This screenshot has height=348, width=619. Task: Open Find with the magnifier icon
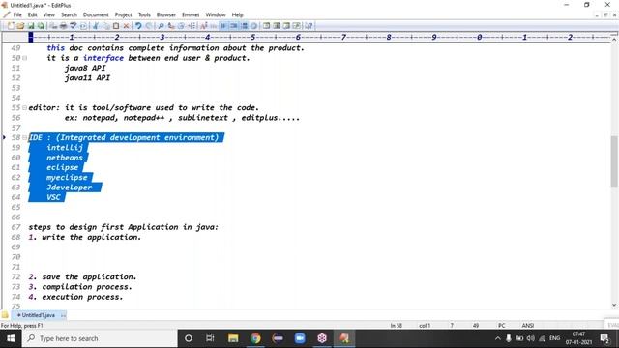point(161,26)
